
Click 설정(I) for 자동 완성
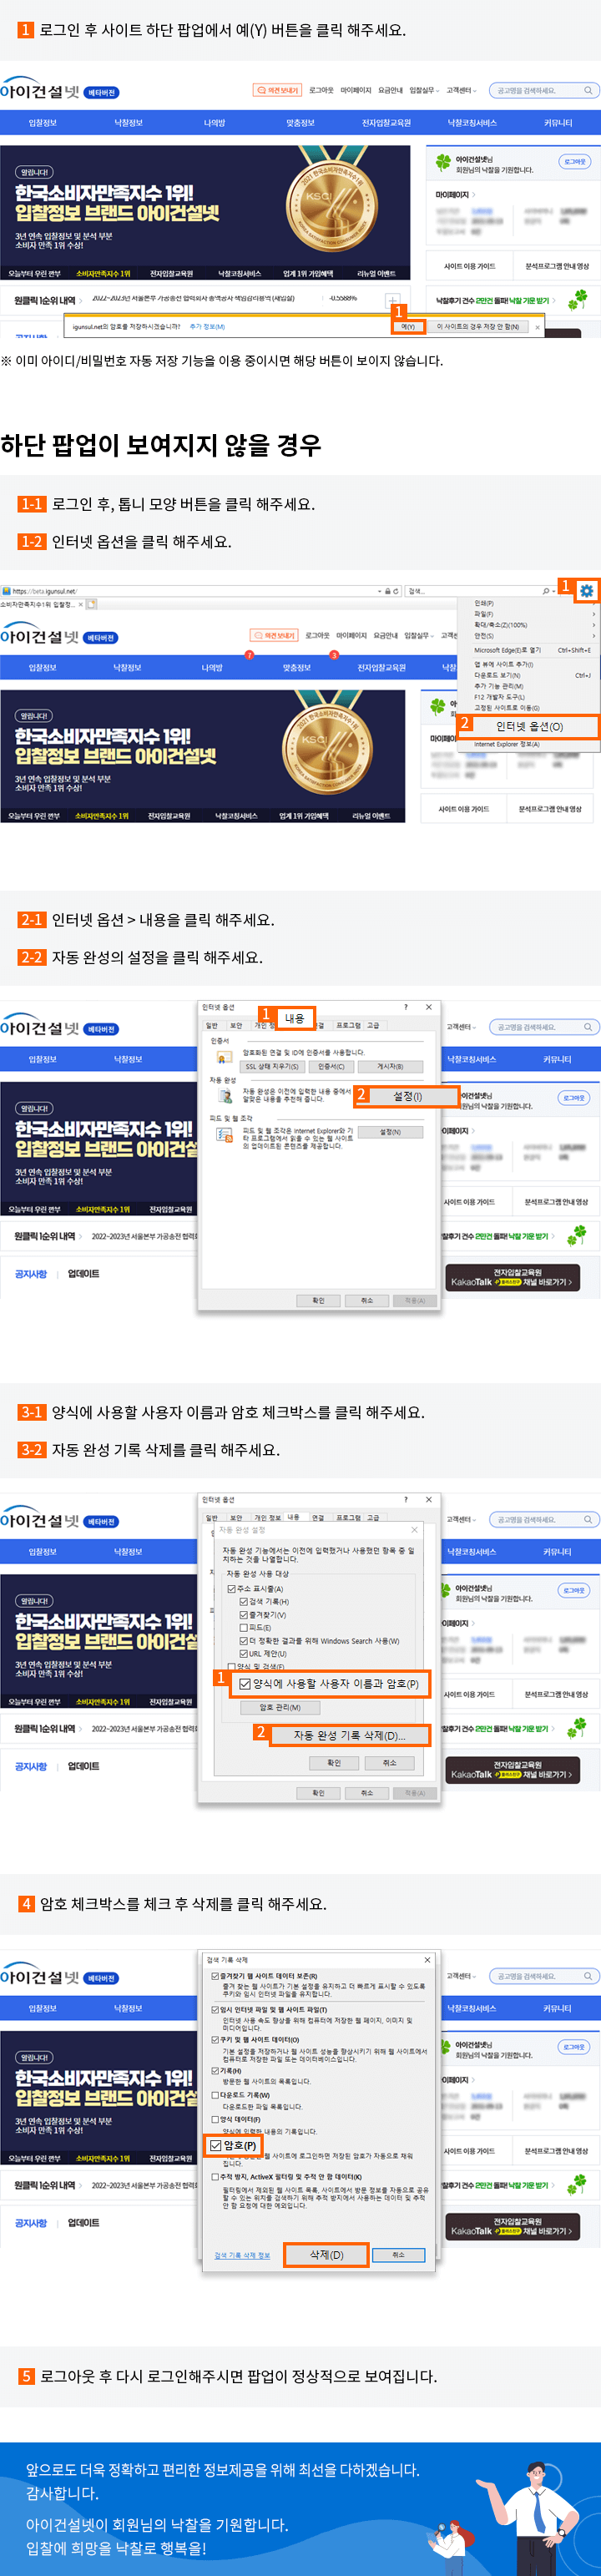(408, 1096)
